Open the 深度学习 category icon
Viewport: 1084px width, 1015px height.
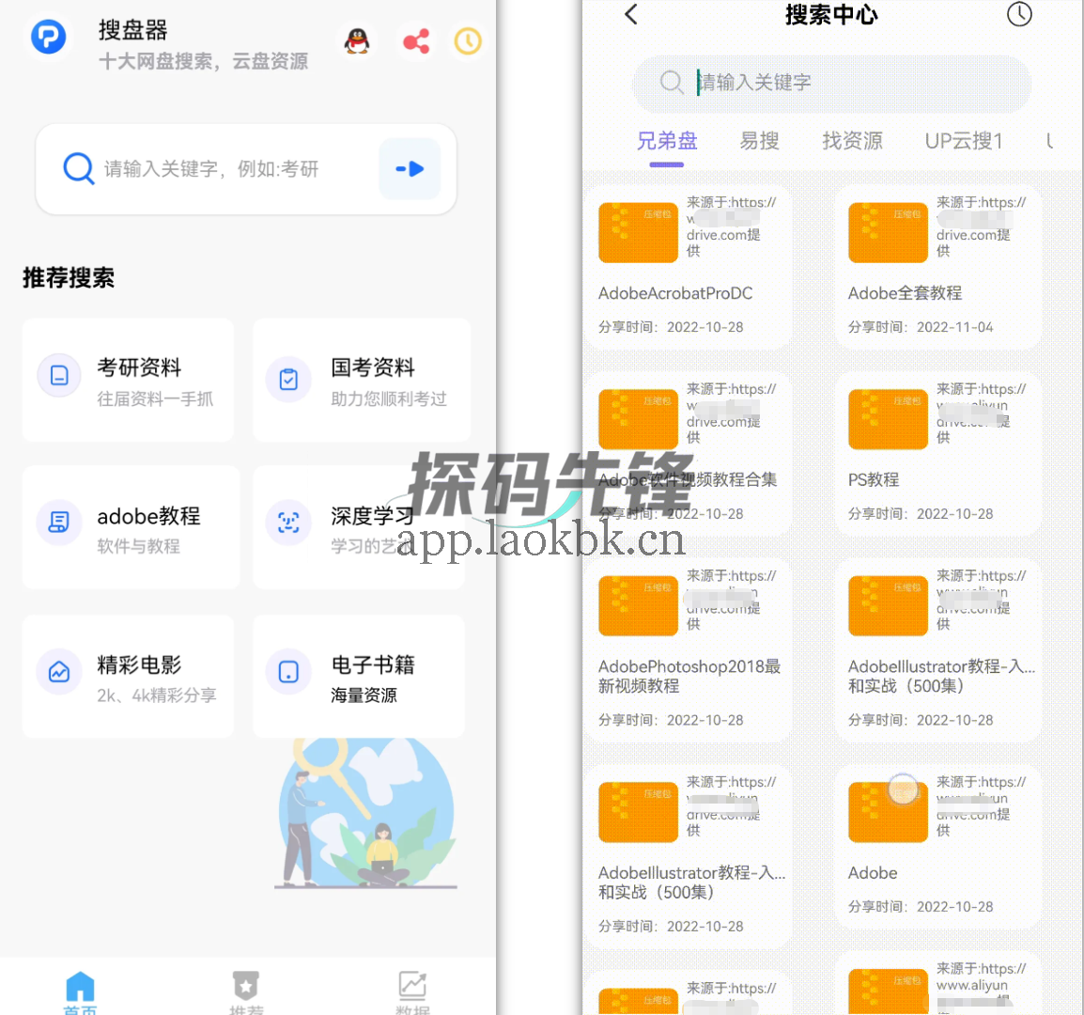pos(288,519)
